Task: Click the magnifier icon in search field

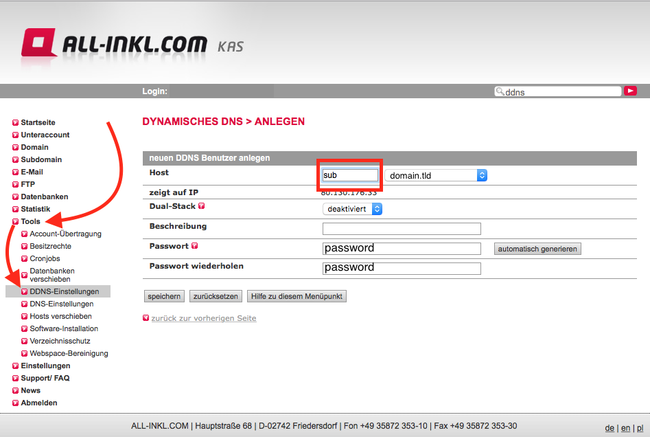Action: (500, 91)
